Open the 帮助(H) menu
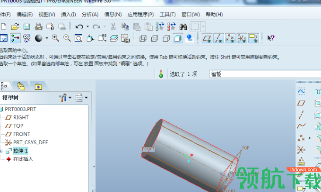Image resolution: width=321 pixels, height=192 pixels. coord(214,14)
